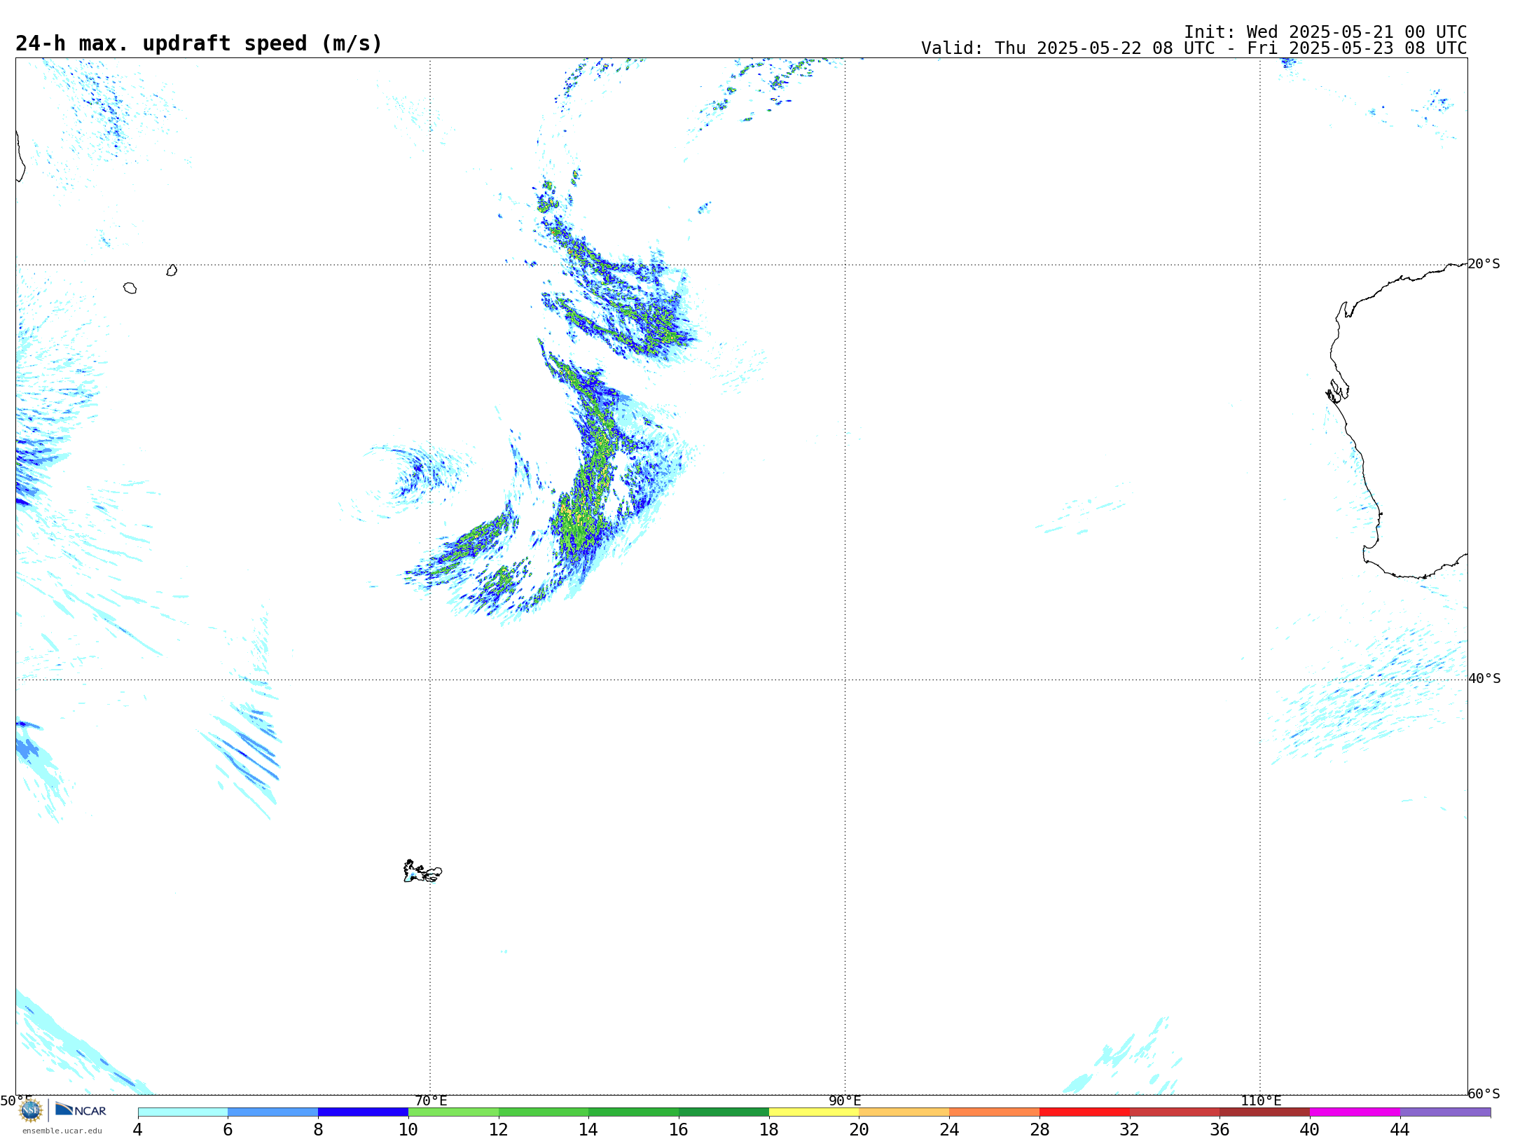The image size is (1513, 1139).
Task: Click the dark blue 8-10 m/s swatch
Action: 363,1112
